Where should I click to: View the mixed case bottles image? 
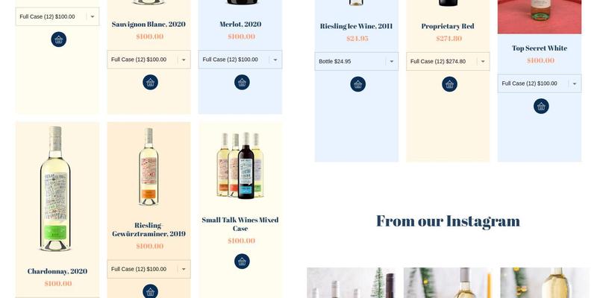coord(240,165)
